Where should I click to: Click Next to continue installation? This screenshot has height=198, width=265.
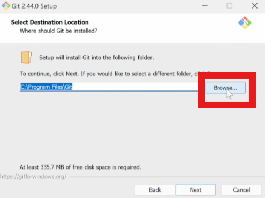point(195,190)
